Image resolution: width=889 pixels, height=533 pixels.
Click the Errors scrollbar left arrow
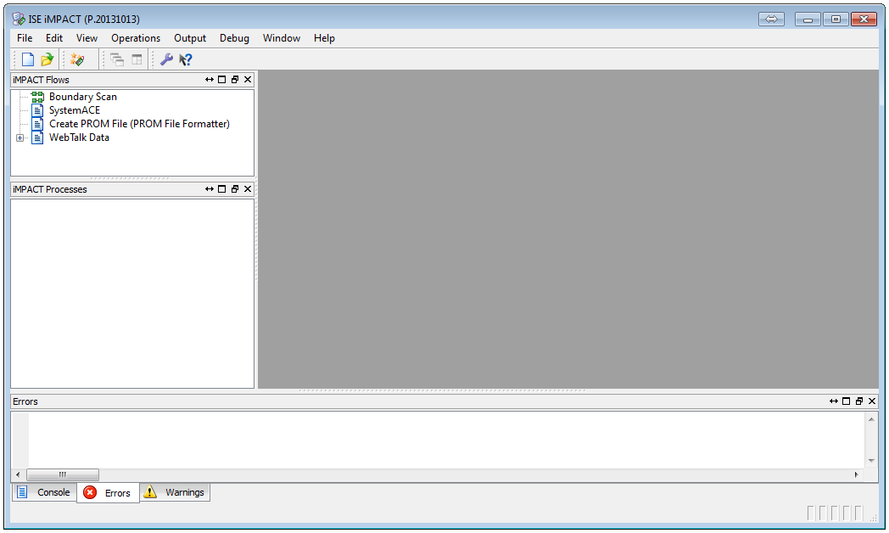point(18,474)
